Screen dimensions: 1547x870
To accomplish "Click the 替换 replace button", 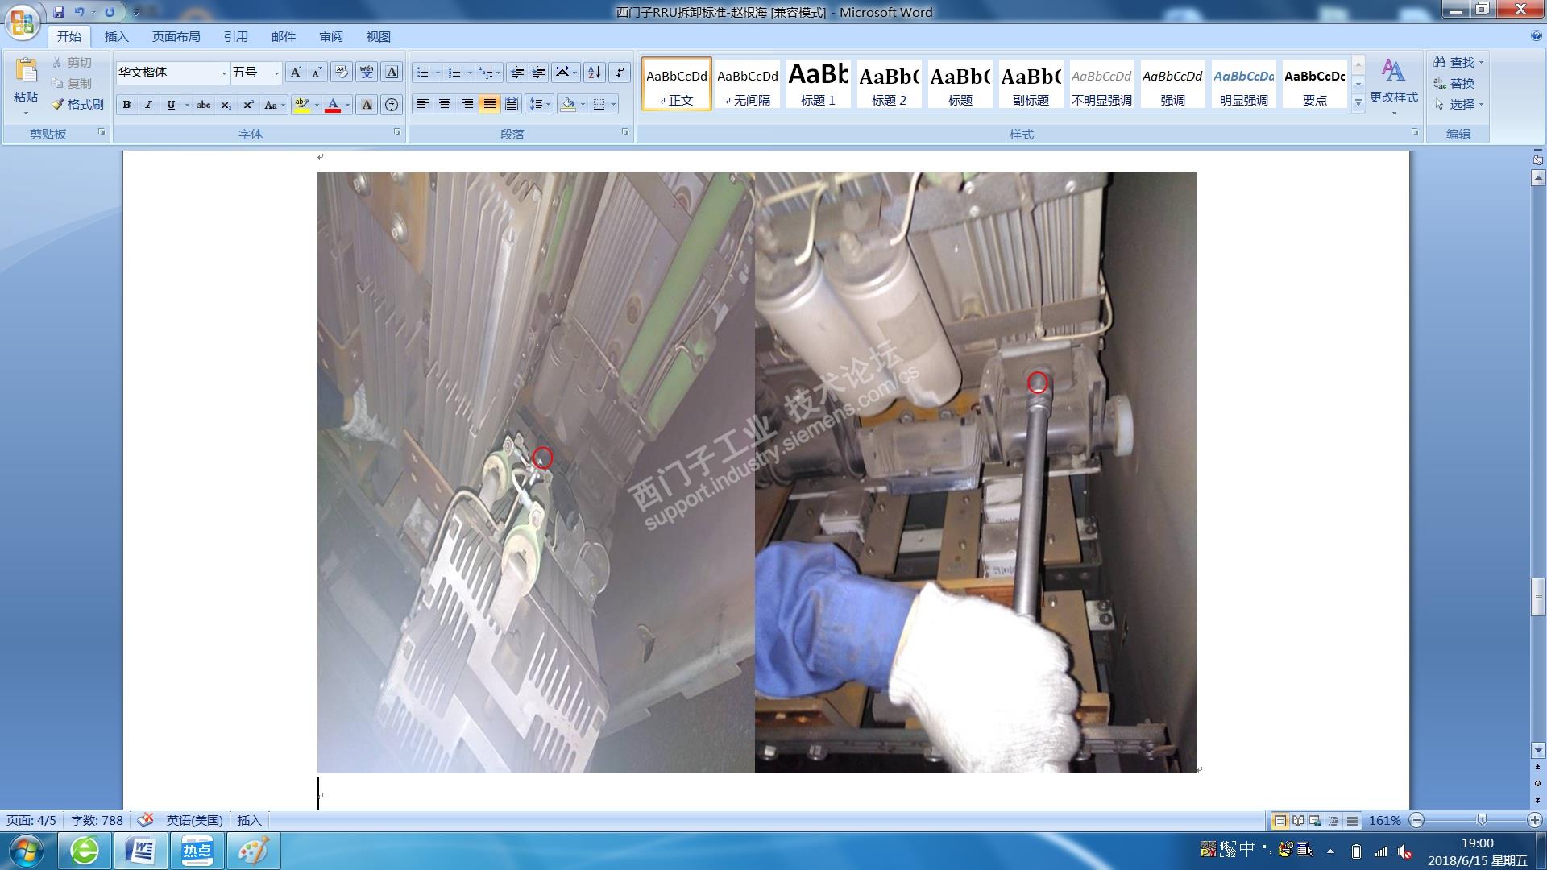I will 1454,83.
